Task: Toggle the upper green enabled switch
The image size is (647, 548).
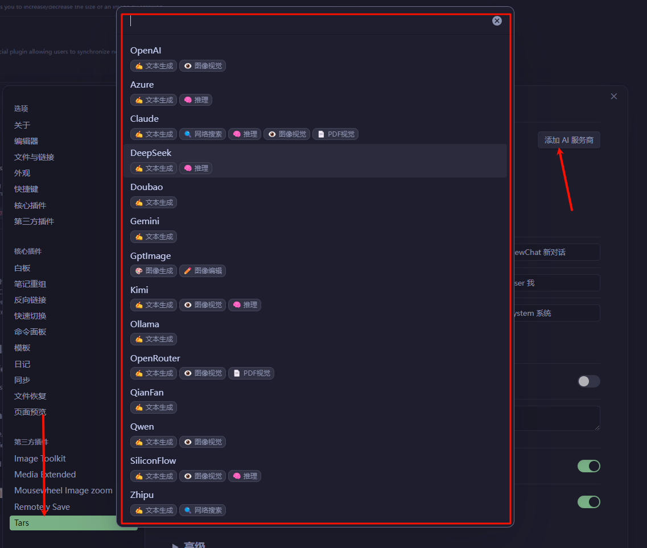Action: 588,466
